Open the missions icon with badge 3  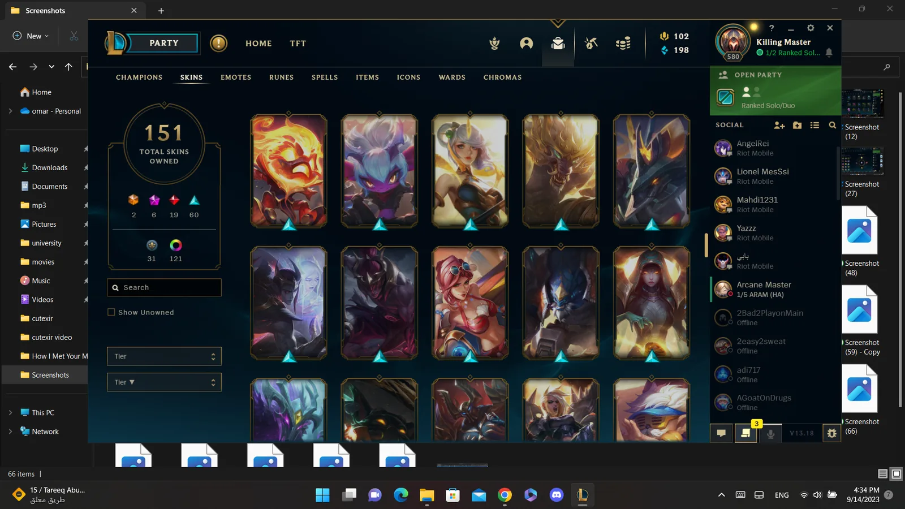pos(746,433)
